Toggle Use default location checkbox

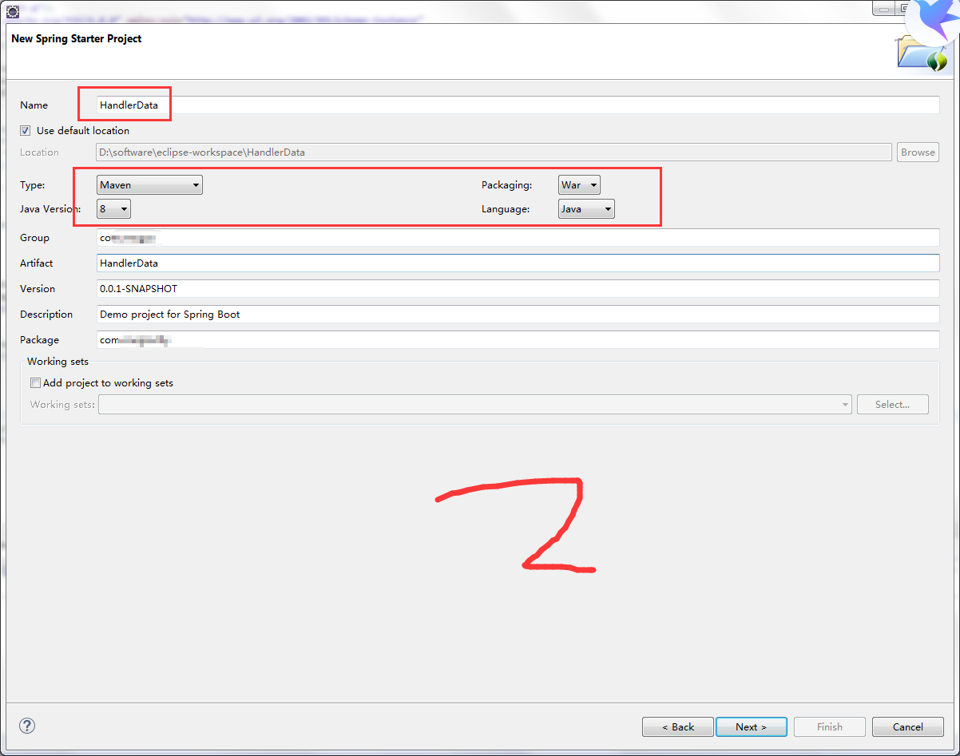(x=26, y=130)
